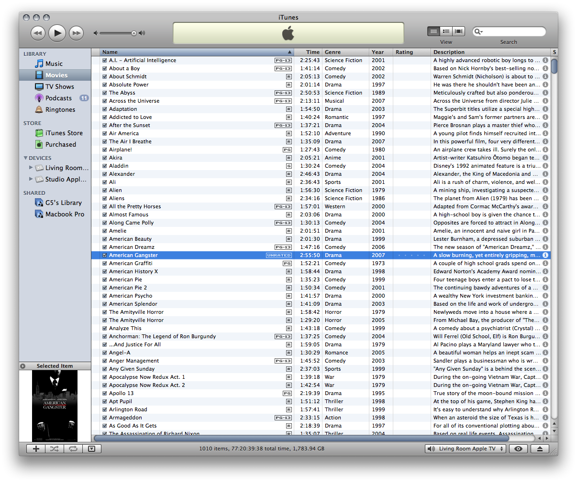Click the low volume speaker icon
Viewport: 577px width, 482px height.
click(x=96, y=33)
